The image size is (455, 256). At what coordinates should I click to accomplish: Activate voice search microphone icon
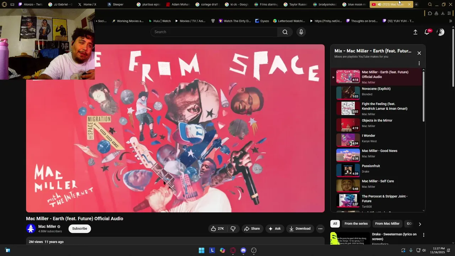[x=301, y=32]
